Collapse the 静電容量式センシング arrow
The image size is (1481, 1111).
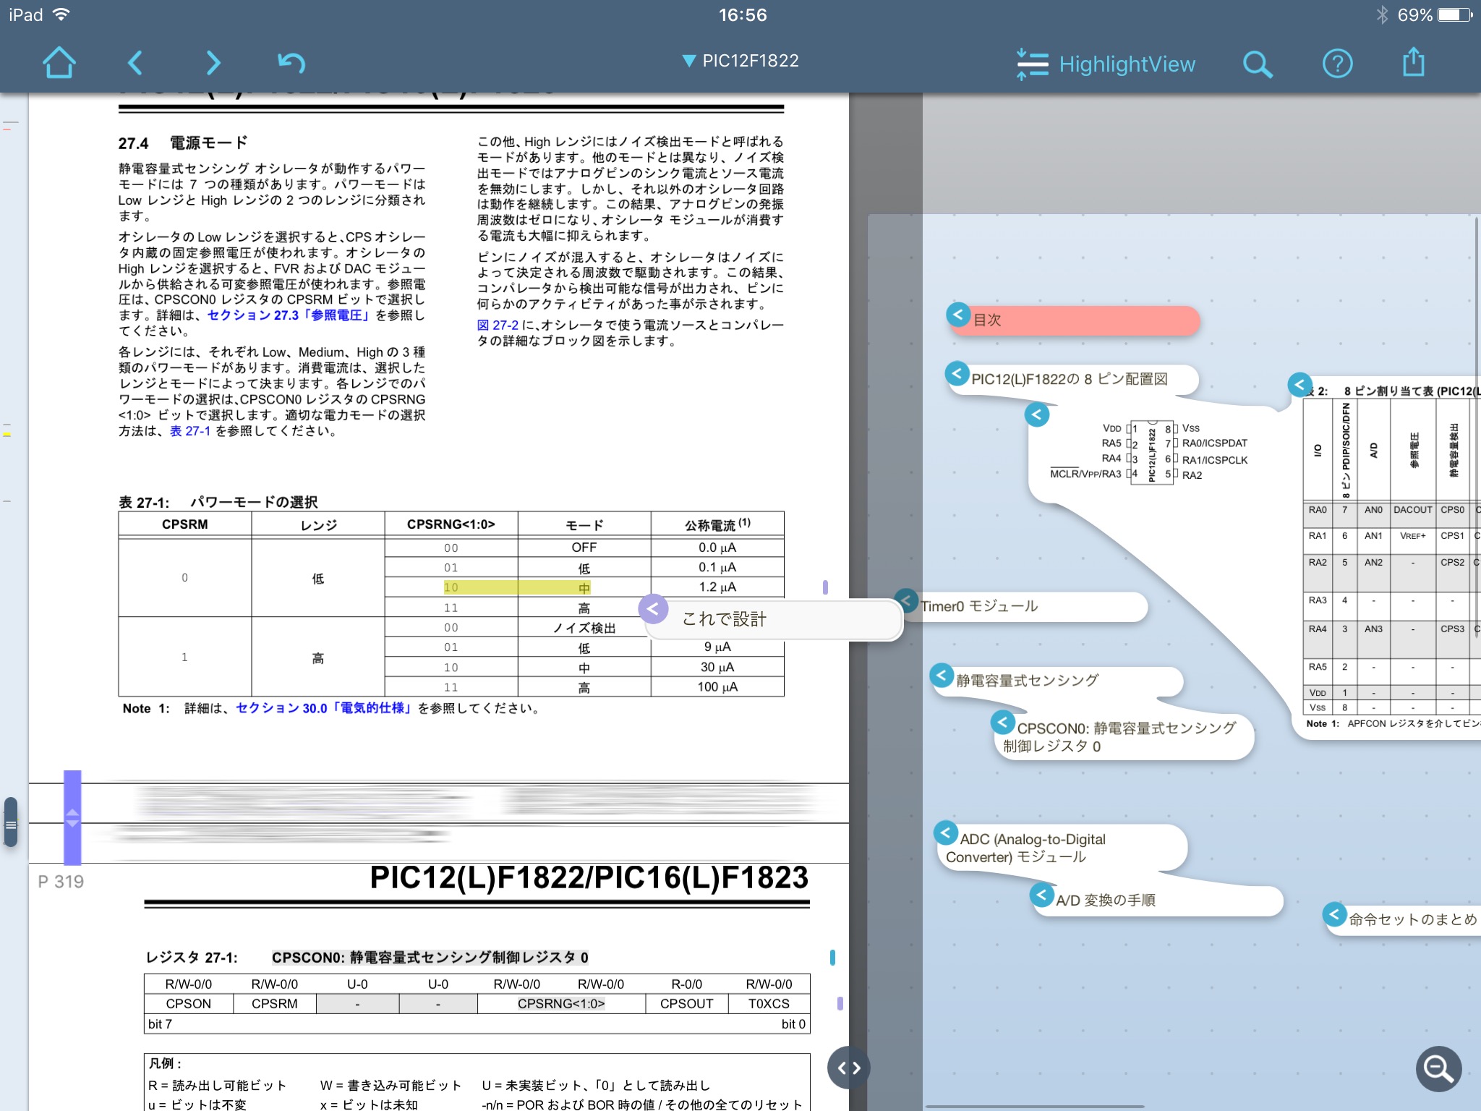(x=942, y=676)
